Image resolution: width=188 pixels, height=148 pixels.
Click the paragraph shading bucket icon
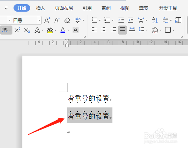click(155, 30)
